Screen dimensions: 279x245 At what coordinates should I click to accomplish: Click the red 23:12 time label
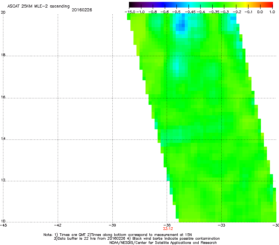point(168,229)
